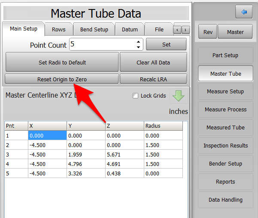Click Reset Origin to Zero
This screenshot has height=218, width=258.
[x=62, y=79]
